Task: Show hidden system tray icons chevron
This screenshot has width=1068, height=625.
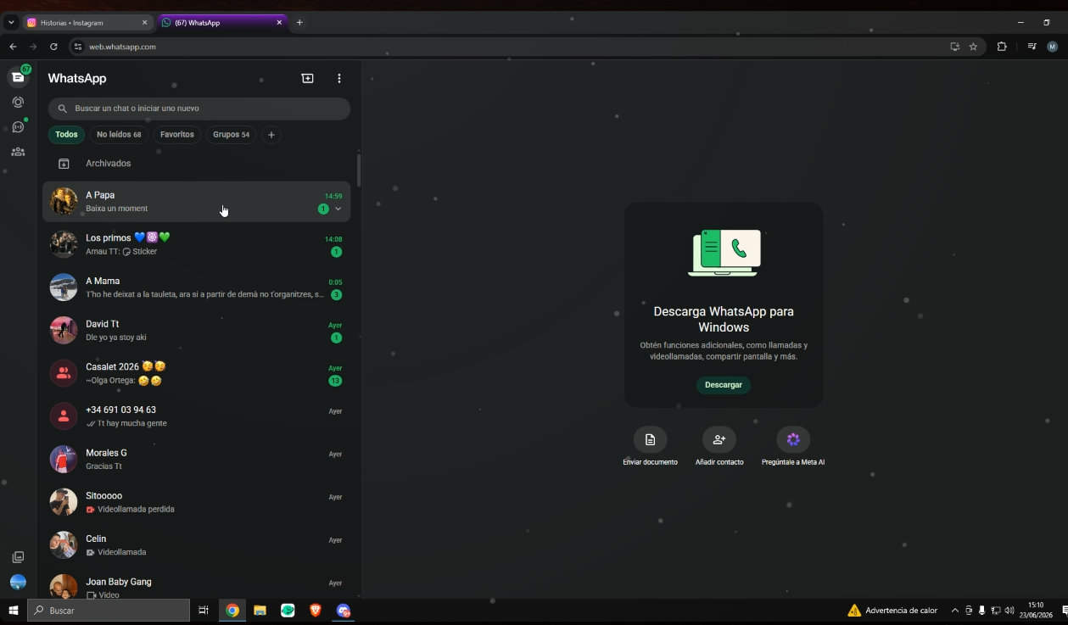Action: coord(955,611)
